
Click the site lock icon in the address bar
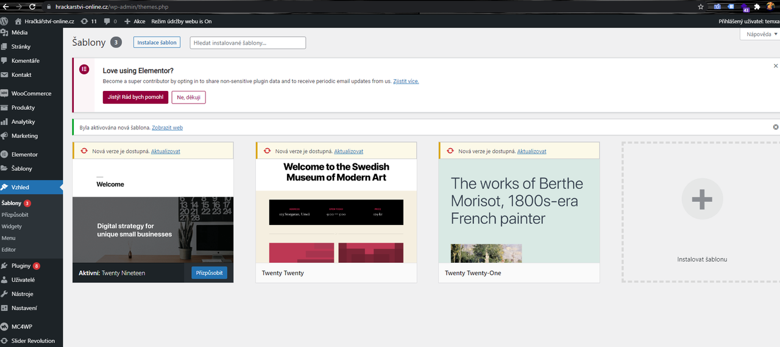click(49, 7)
